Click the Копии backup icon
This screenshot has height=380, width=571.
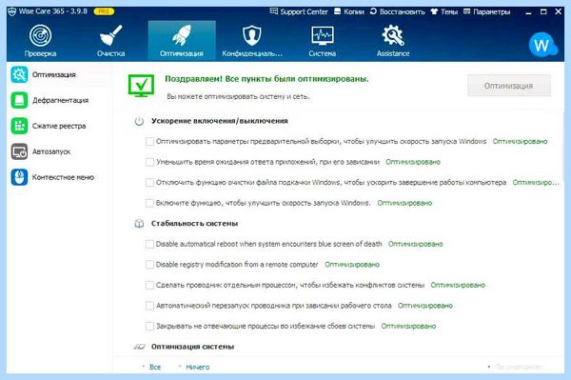tap(338, 11)
